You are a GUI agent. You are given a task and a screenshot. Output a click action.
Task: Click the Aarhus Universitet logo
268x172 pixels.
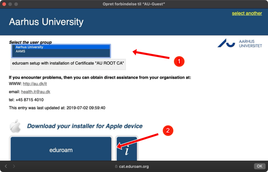pos(240,44)
